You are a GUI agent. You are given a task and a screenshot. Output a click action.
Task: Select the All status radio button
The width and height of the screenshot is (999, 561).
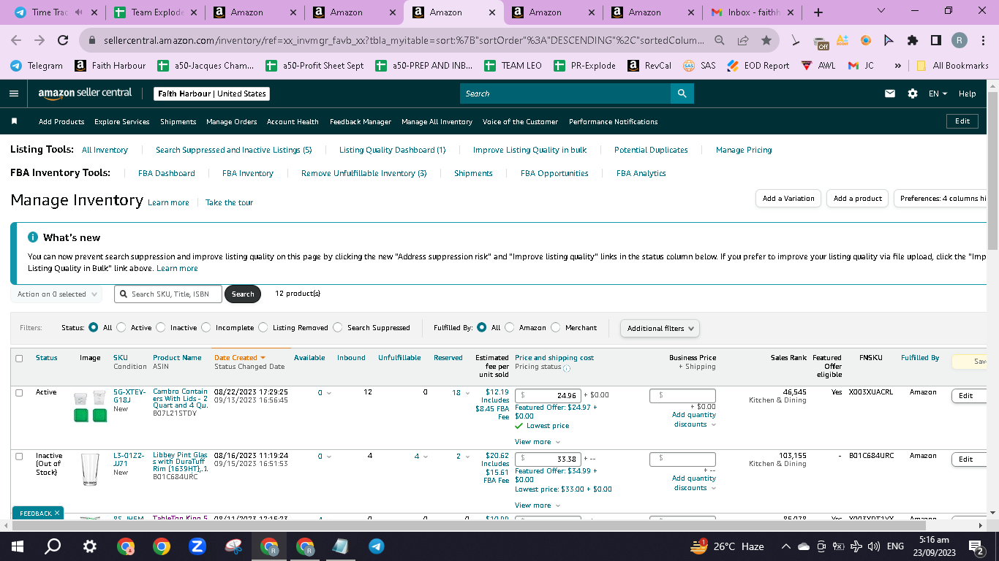[x=93, y=327]
